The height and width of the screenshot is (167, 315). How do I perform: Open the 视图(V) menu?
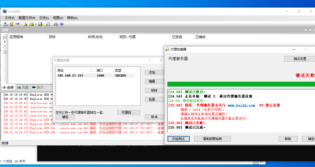click(x=58, y=18)
